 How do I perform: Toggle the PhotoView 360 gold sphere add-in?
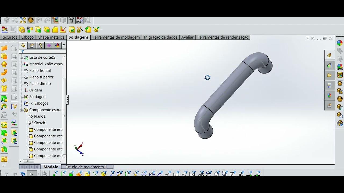pyautogui.click(x=31, y=20)
